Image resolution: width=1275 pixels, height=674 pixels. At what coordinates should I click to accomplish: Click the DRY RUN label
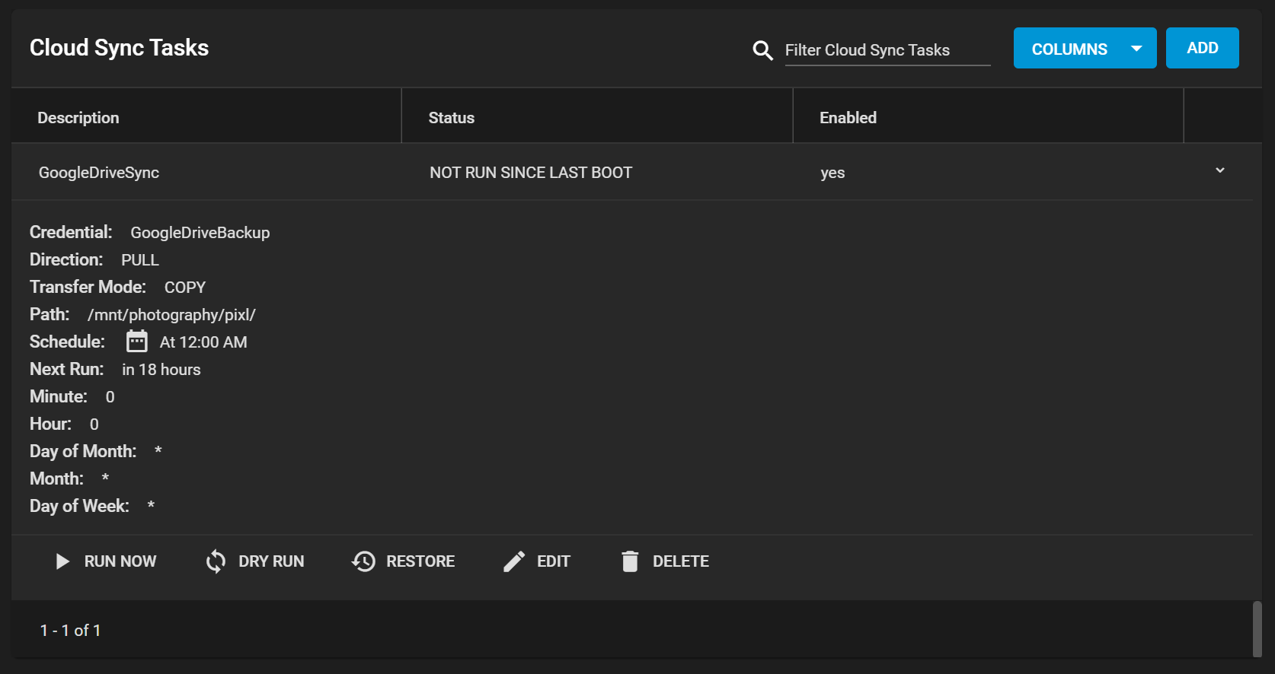(x=271, y=561)
